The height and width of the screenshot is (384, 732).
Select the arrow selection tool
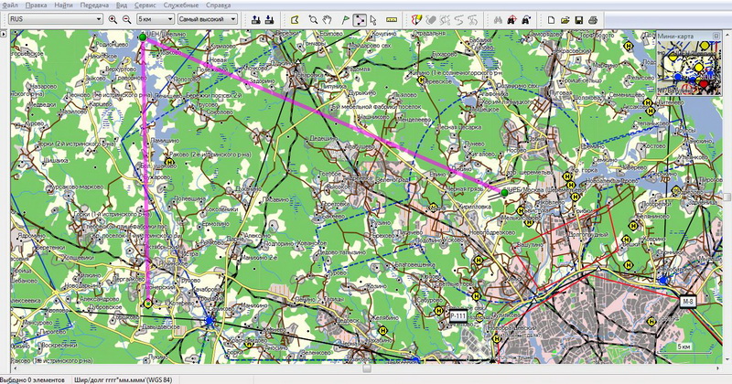pos(374,18)
